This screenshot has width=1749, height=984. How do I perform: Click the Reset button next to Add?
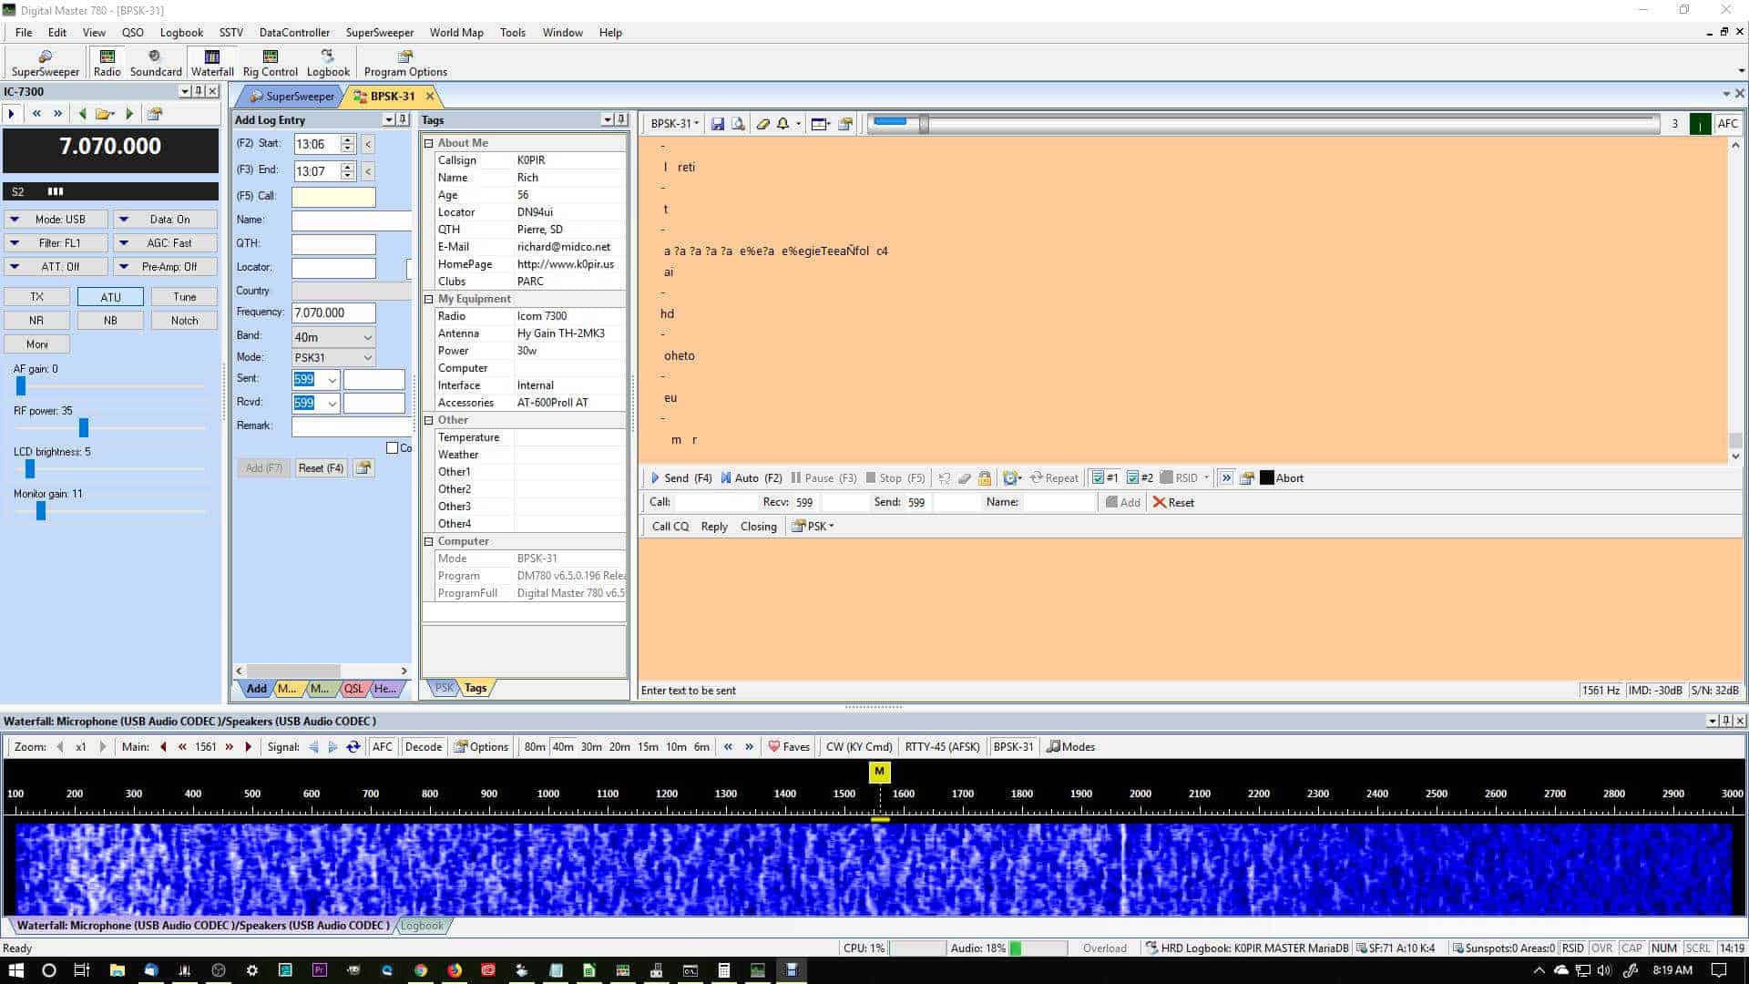1173,502
